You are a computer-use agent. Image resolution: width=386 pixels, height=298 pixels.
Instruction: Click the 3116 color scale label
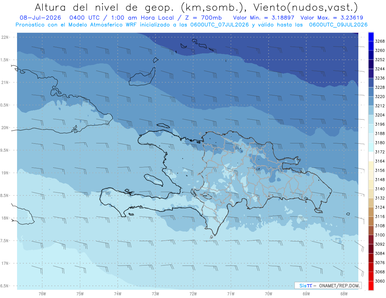[380, 216]
